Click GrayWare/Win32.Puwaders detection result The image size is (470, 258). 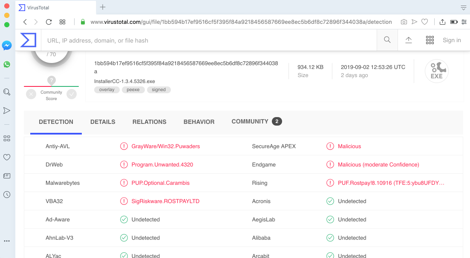point(166,146)
